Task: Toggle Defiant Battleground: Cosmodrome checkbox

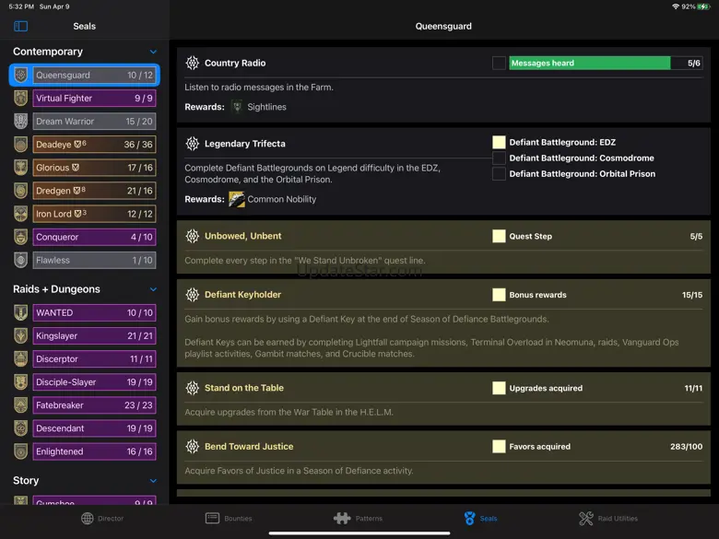Action: (499, 158)
